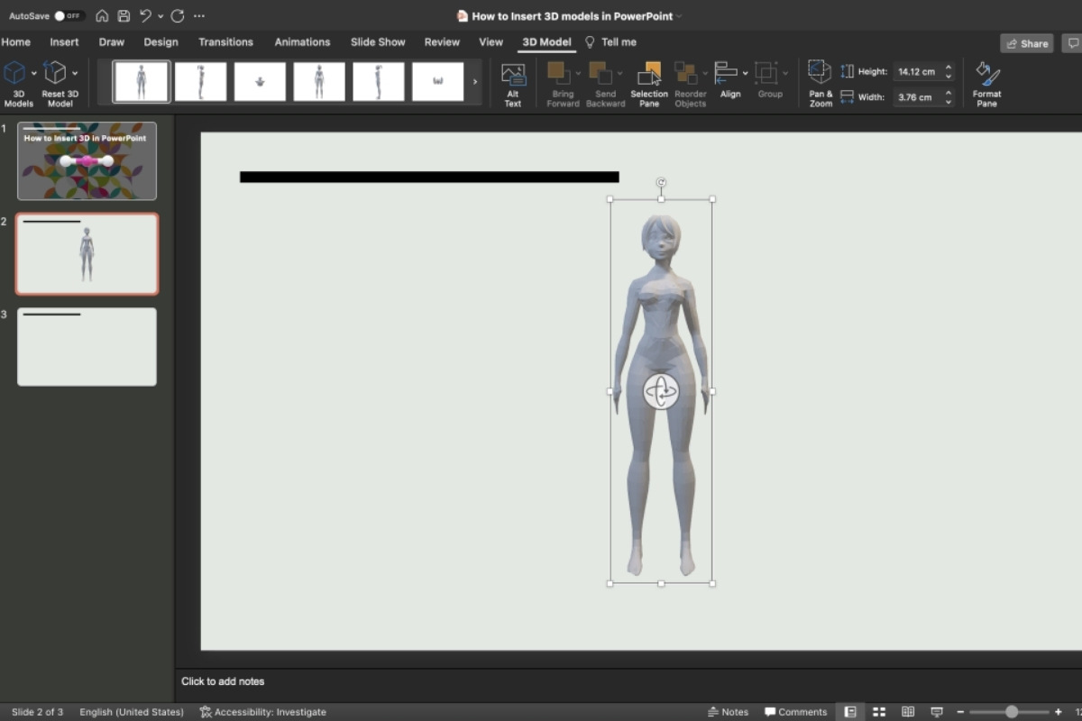Open the Slide Show tab

[378, 41]
